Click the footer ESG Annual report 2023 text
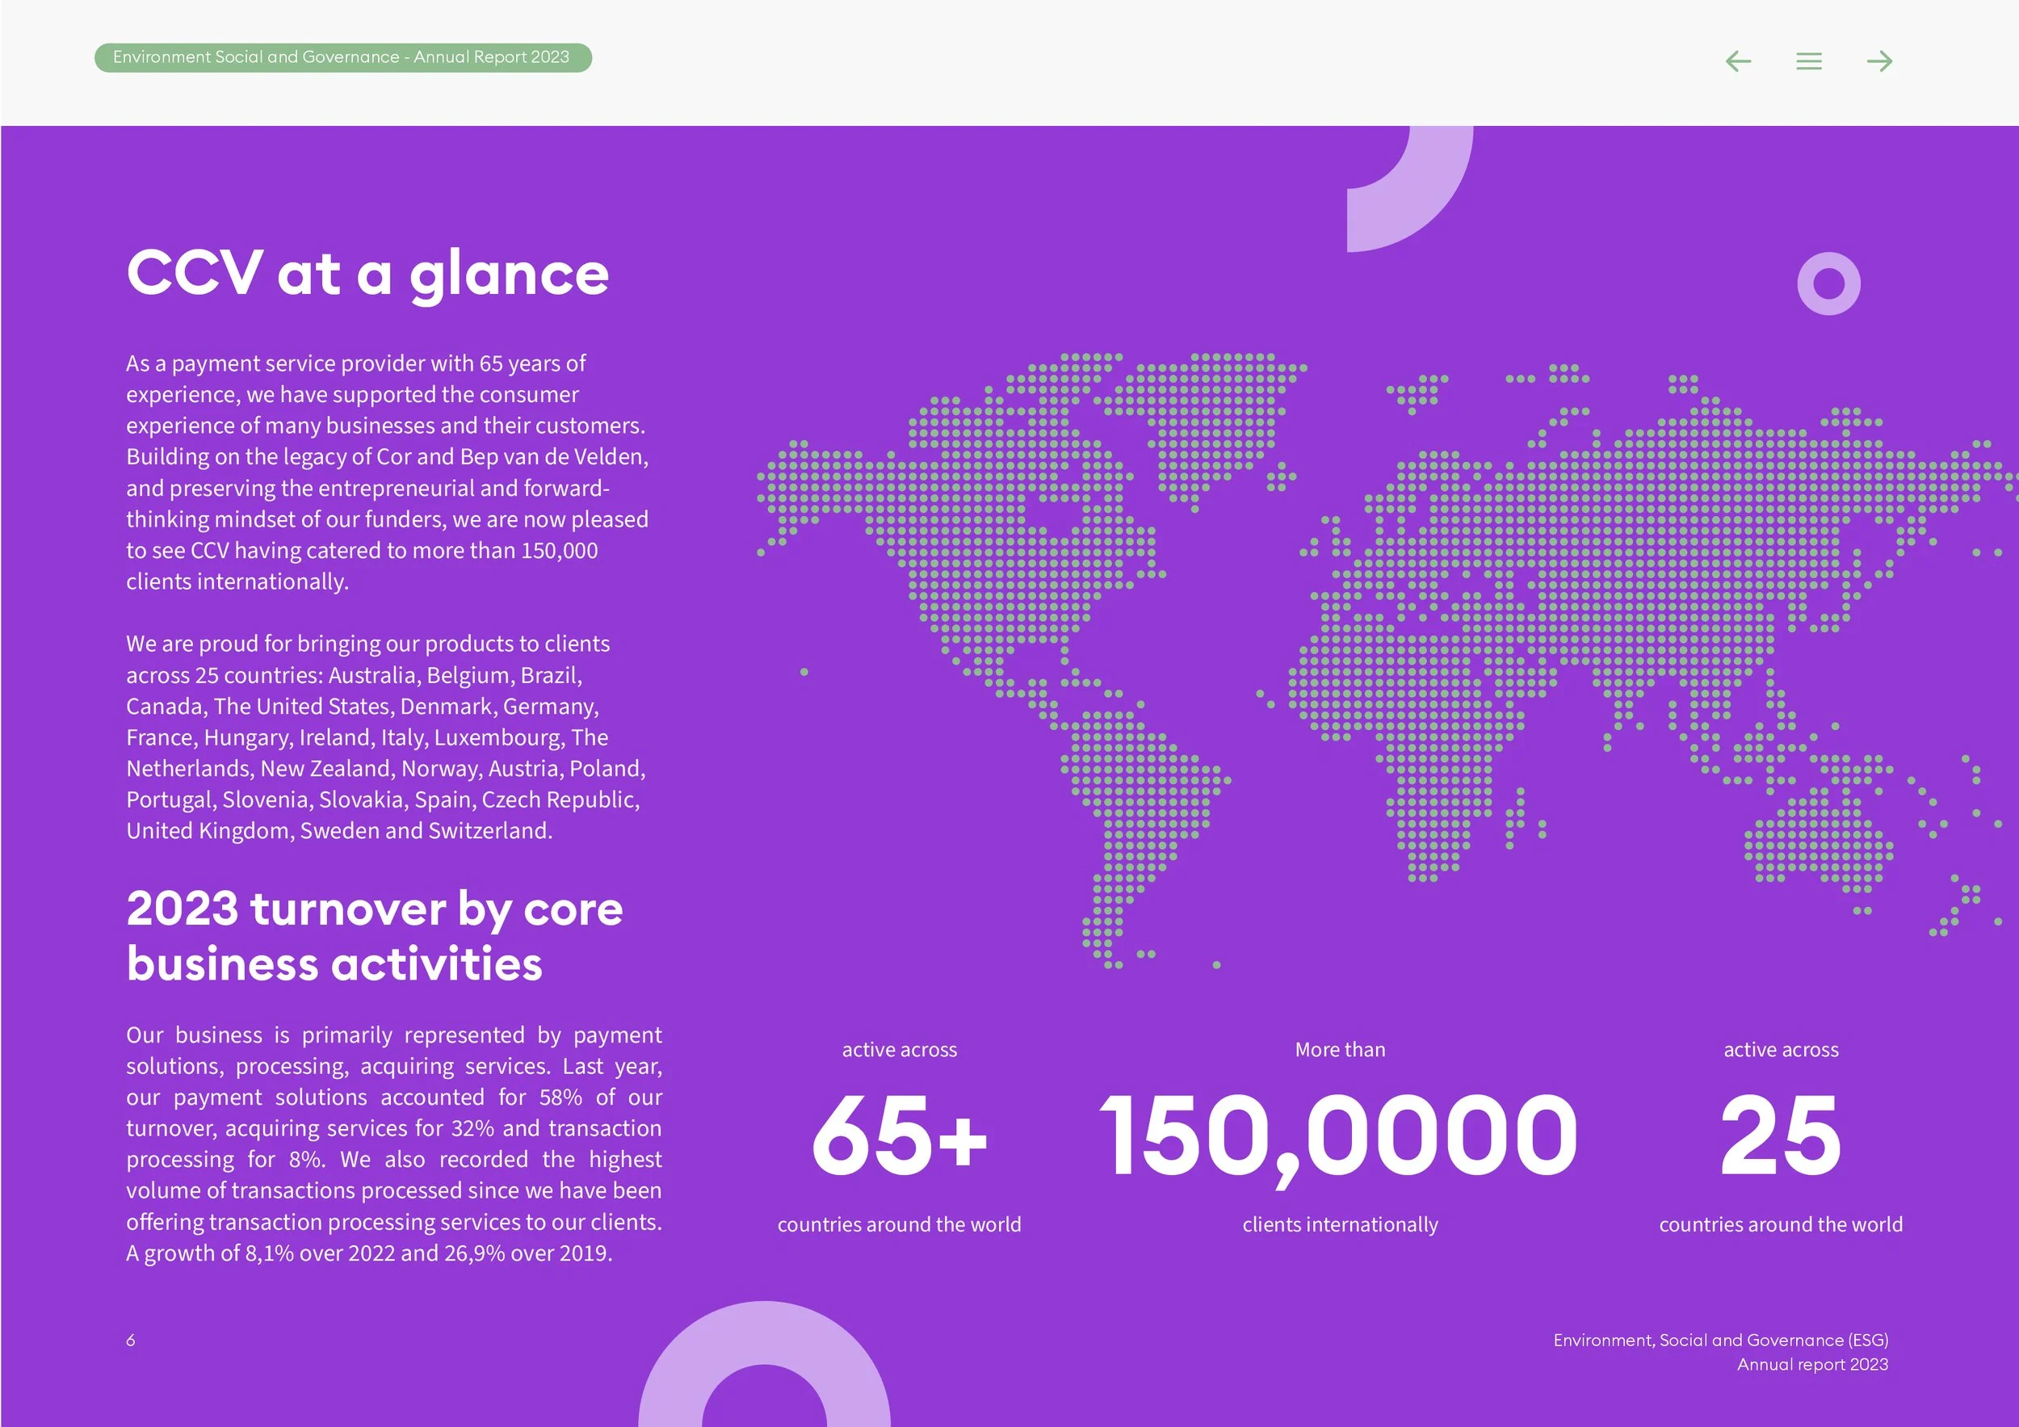This screenshot has height=1427, width=2019. (x=1721, y=1352)
